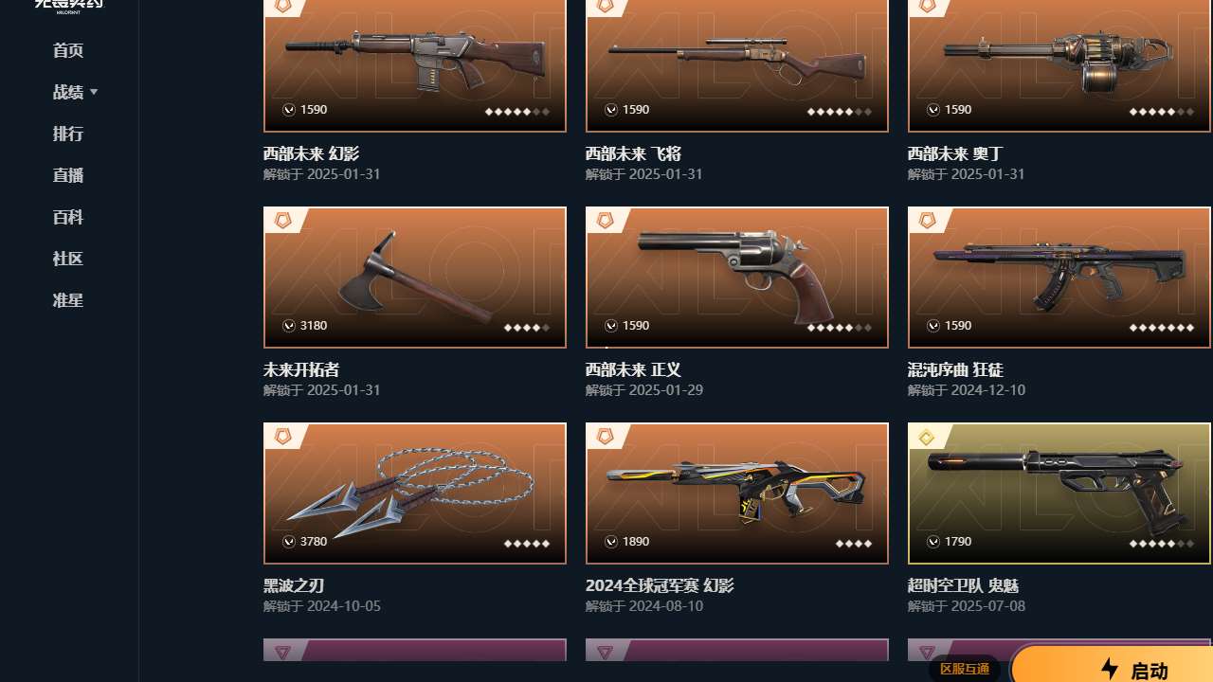Expand the 战绩 dropdown arrow

(94, 92)
